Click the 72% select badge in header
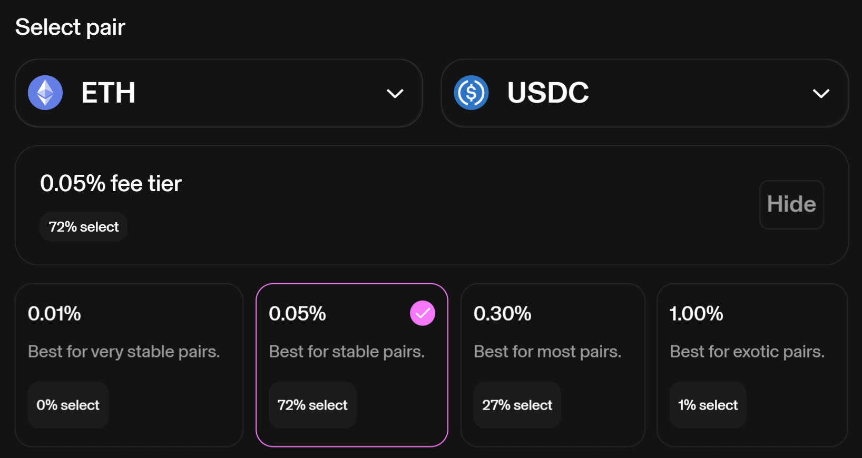Image resolution: width=862 pixels, height=458 pixels. click(x=84, y=227)
